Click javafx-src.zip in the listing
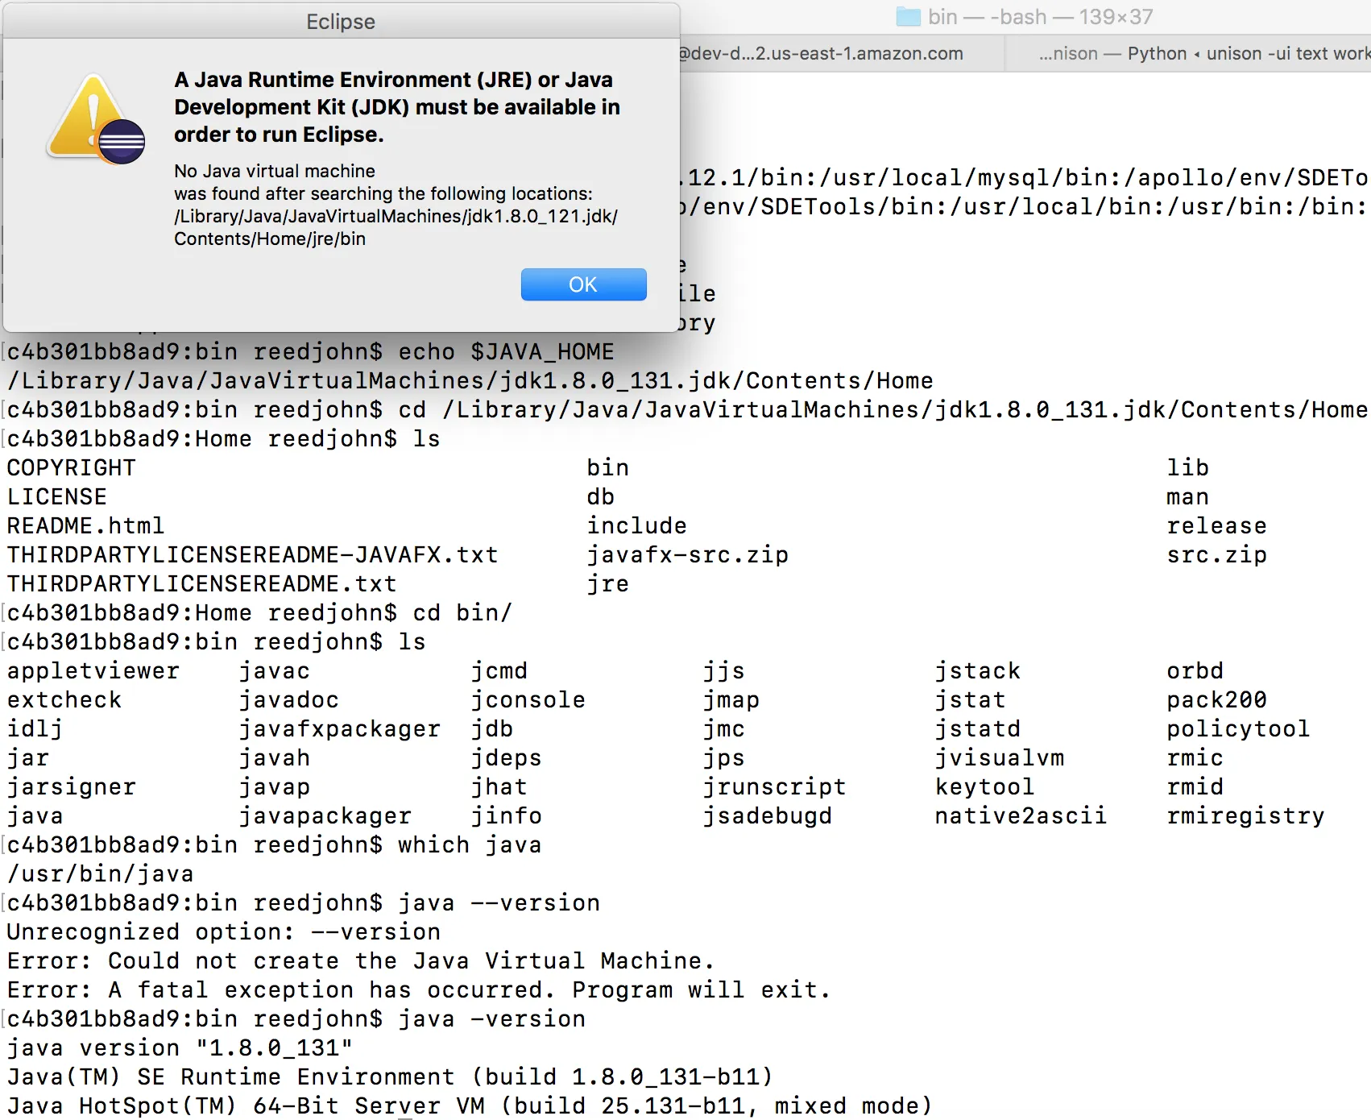 pos(688,555)
